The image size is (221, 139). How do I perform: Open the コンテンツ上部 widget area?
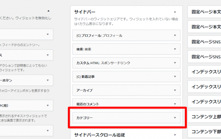pos(206,117)
